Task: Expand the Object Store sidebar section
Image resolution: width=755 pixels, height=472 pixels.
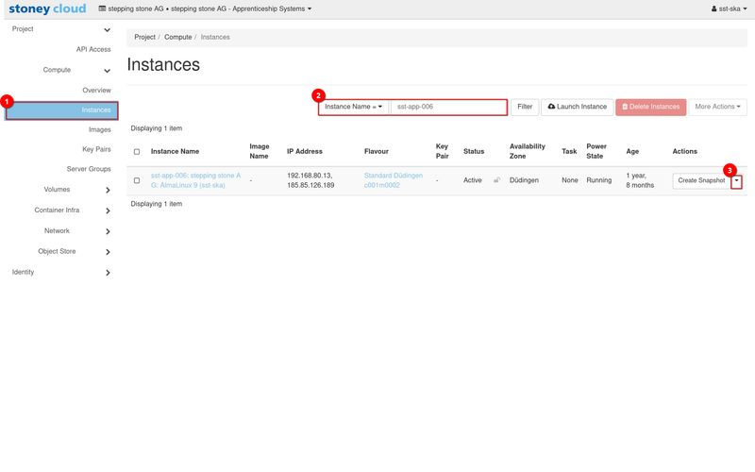Action: click(58, 252)
